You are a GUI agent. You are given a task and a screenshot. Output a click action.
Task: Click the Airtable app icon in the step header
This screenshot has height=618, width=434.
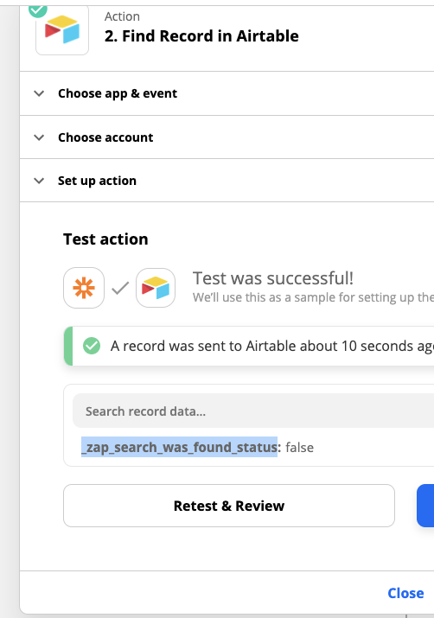pyautogui.click(x=62, y=30)
